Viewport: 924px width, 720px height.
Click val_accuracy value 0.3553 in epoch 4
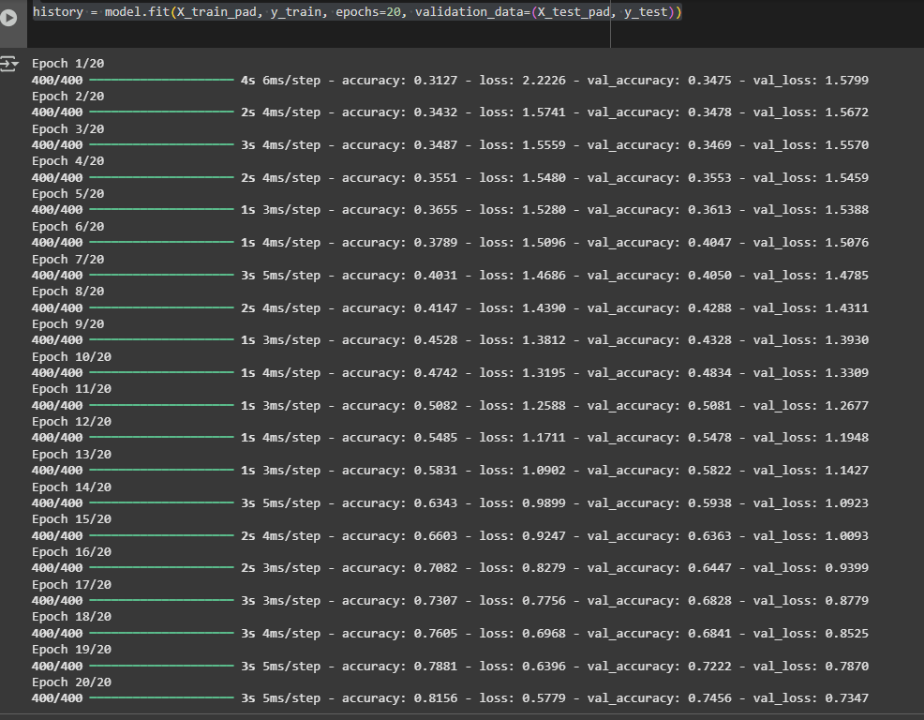click(709, 177)
